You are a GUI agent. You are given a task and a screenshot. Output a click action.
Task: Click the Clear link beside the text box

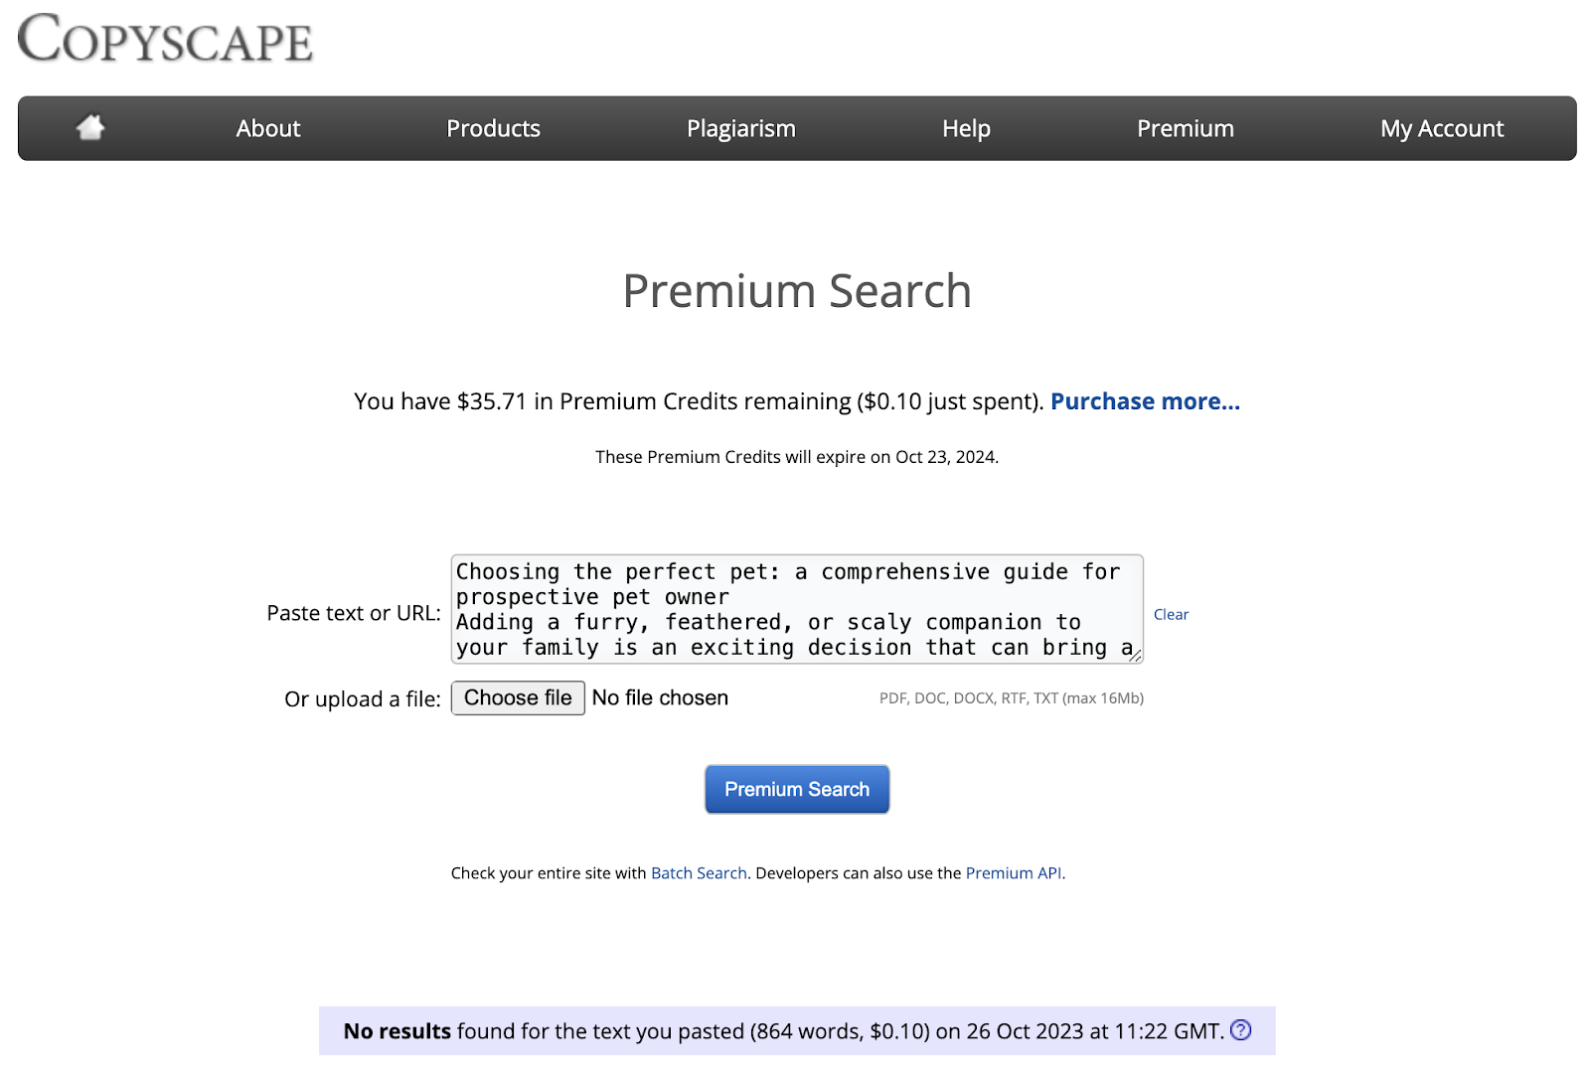(x=1171, y=615)
